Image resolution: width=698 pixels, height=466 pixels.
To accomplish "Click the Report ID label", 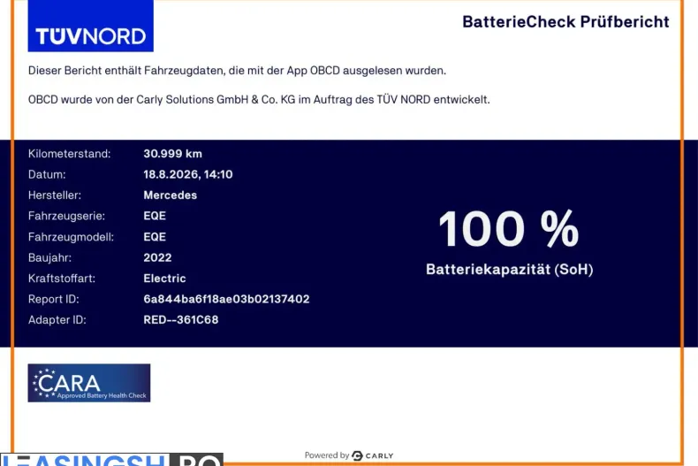I will pos(53,299).
